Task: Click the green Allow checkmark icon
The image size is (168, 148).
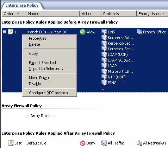Action: (83, 32)
